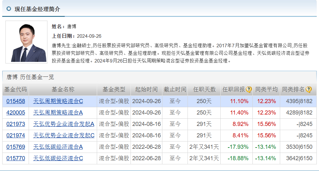Screen dimensions: 319x171
Task: Open the 天弘优势企业混合发起C fund link
Action: pyautogui.click(x=64, y=135)
